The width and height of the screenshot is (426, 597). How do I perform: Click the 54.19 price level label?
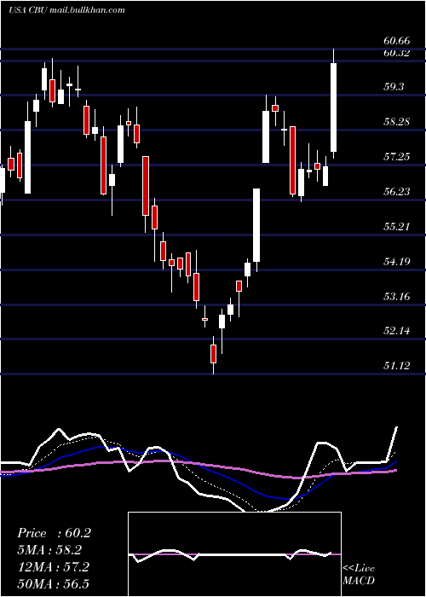[397, 262]
